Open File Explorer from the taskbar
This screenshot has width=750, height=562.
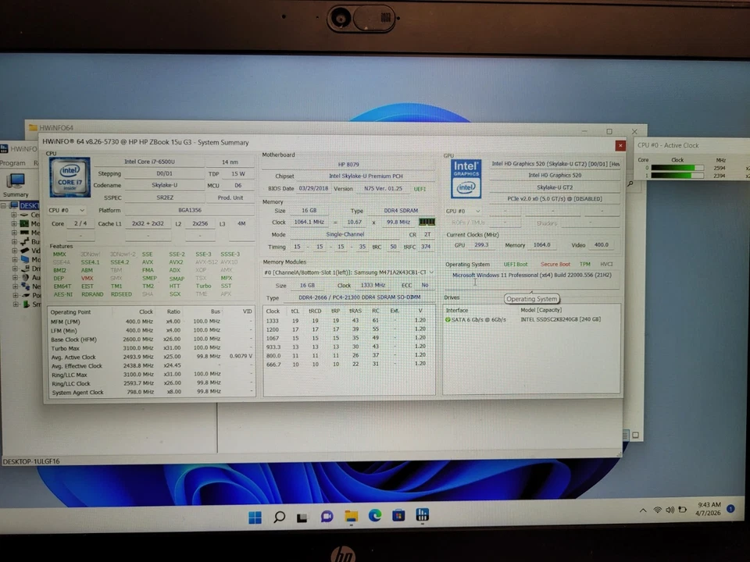351,516
